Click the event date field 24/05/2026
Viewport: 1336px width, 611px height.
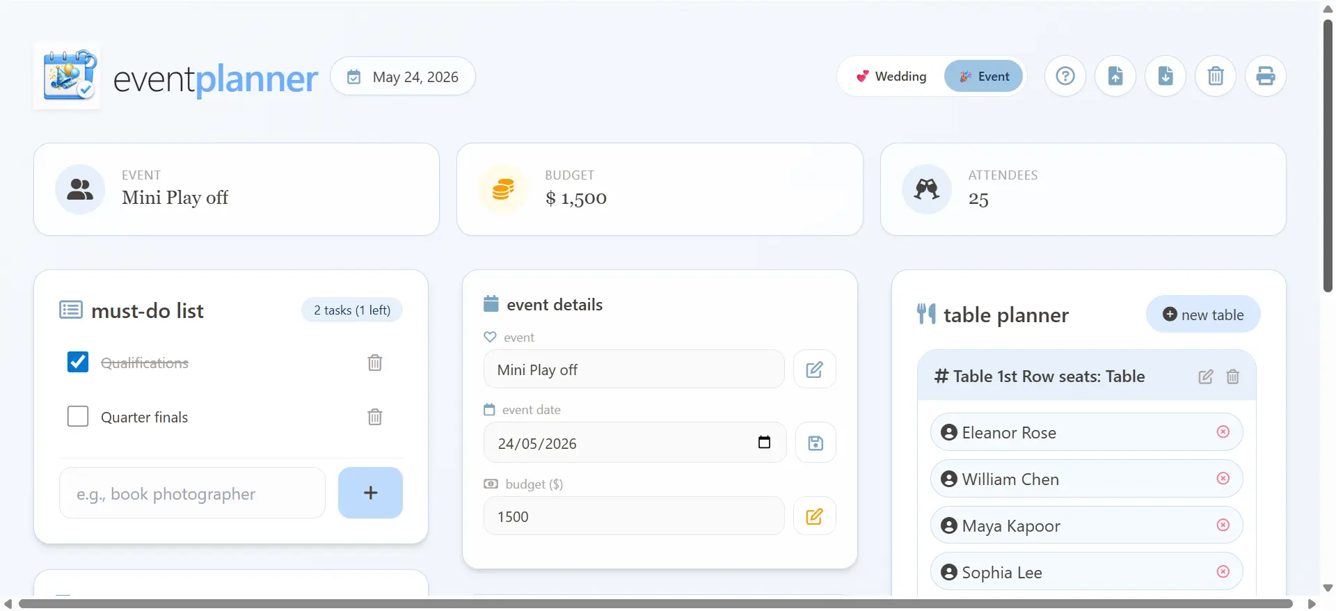tap(635, 443)
